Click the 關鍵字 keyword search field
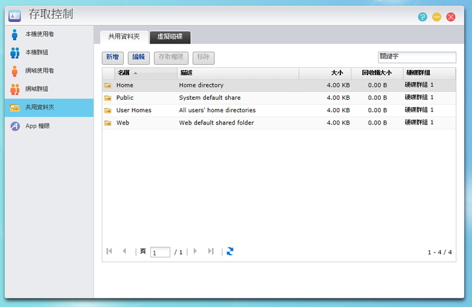Image resolution: width=472 pixels, height=307 pixels. tap(416, 58)
